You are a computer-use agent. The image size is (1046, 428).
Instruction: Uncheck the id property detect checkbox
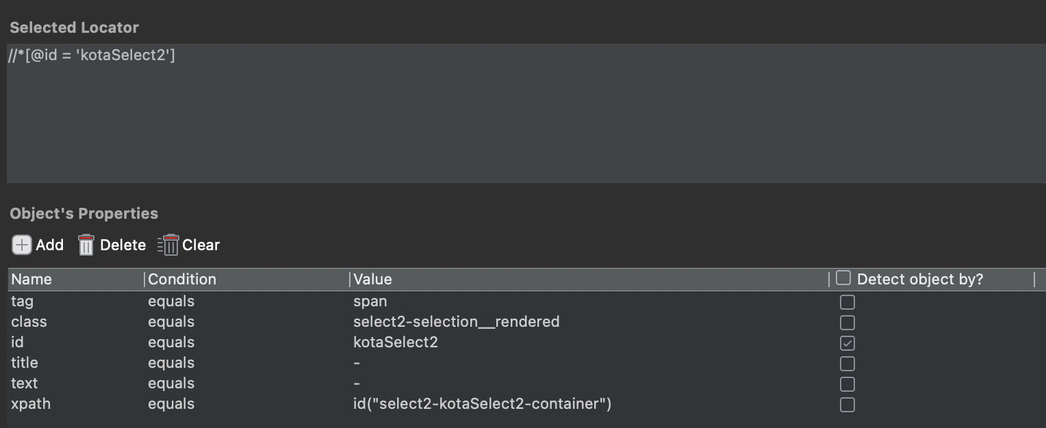pos(847,343)
